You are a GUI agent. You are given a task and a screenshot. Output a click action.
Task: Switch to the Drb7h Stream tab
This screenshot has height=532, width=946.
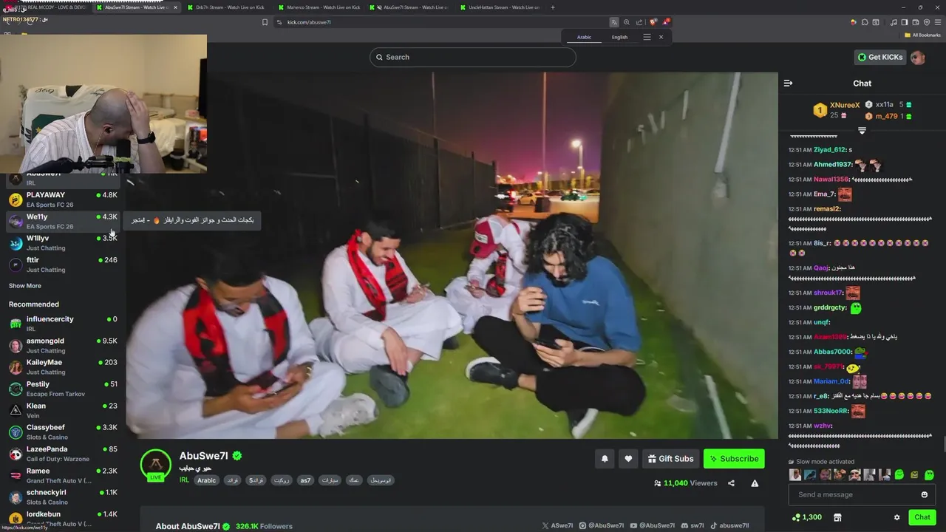tap(230, 7)
